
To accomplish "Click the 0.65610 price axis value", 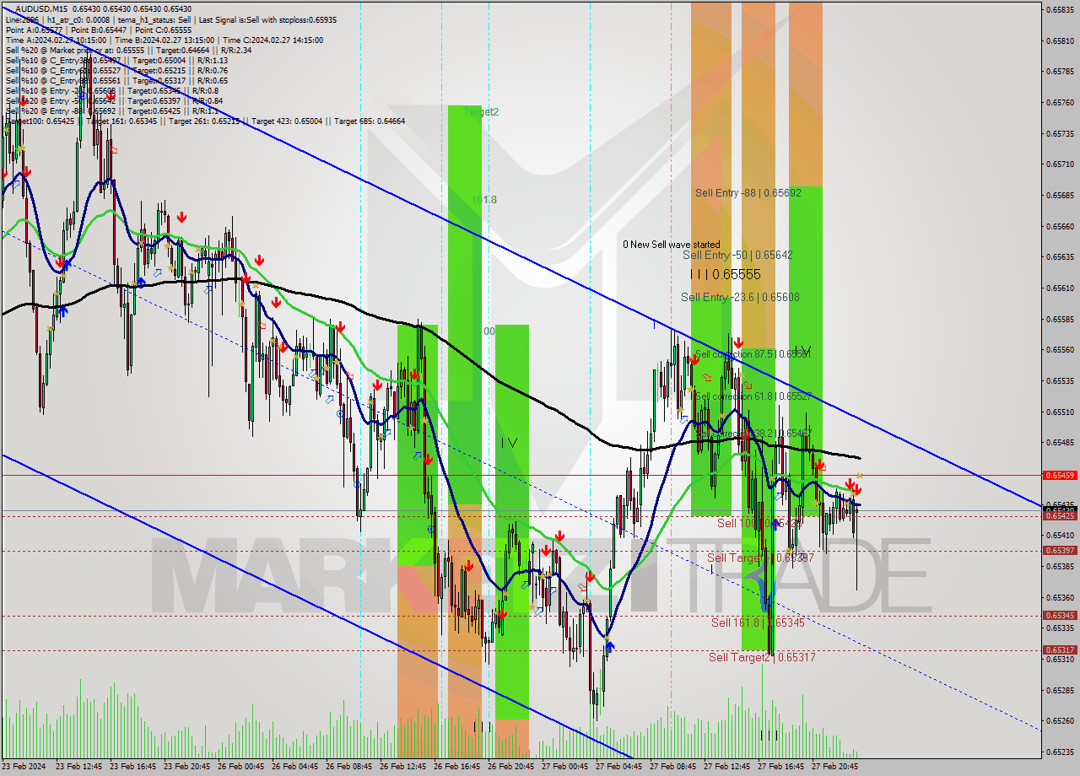I will pyautogui.click(x=1061, y=288).
